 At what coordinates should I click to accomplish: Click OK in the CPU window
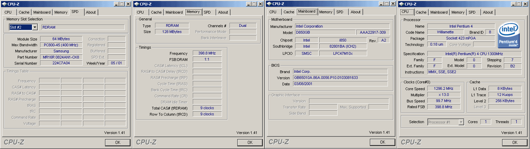pos(515,143)
